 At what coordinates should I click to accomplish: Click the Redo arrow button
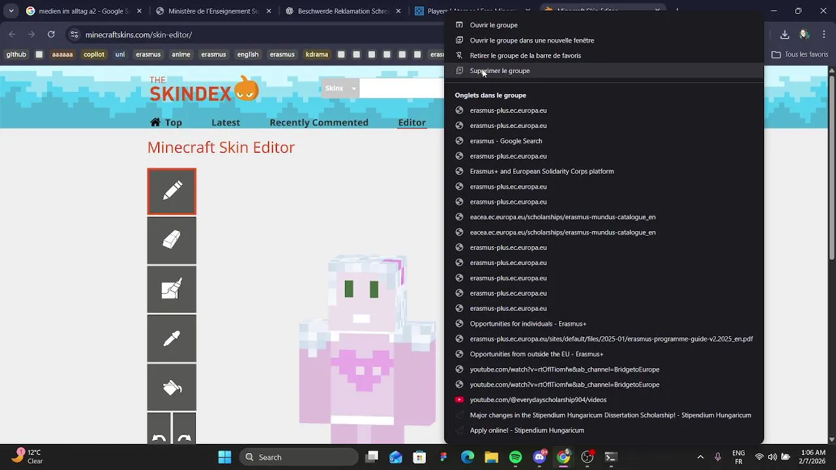click(x=184, y=429)
